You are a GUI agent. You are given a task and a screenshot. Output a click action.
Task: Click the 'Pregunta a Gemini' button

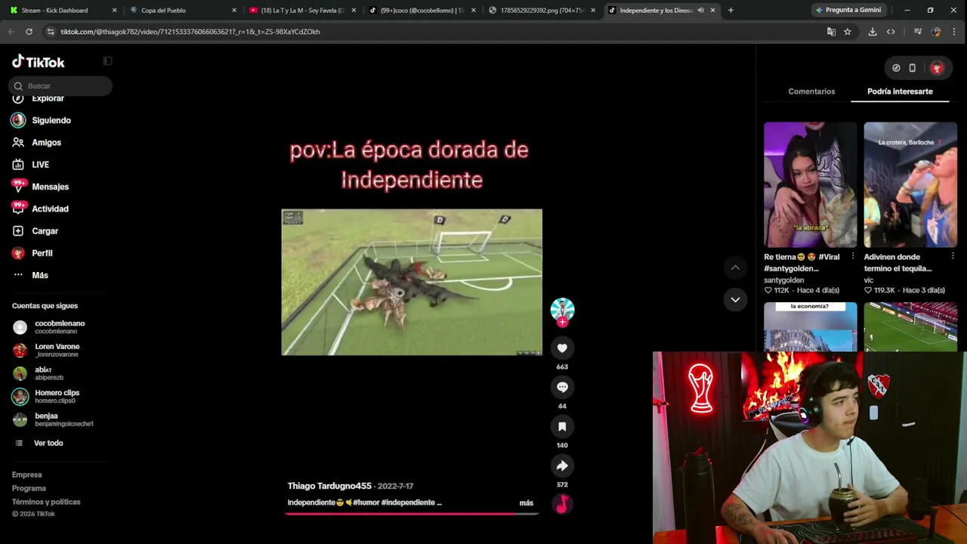click(848, 11)
